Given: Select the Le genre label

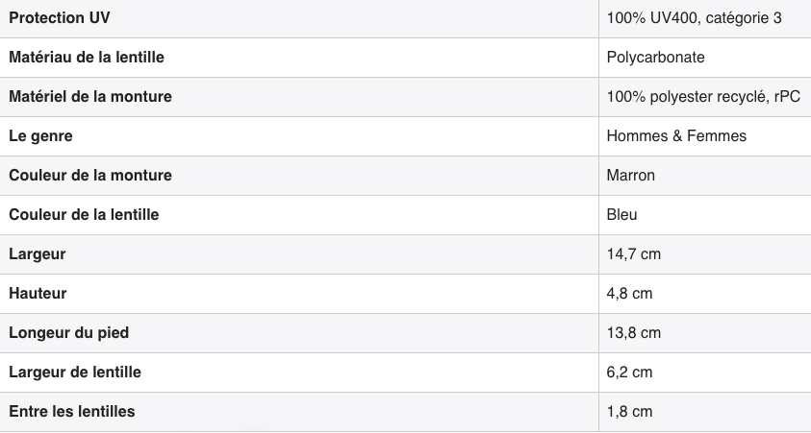Looking at the screenshot, I should 40,136.
